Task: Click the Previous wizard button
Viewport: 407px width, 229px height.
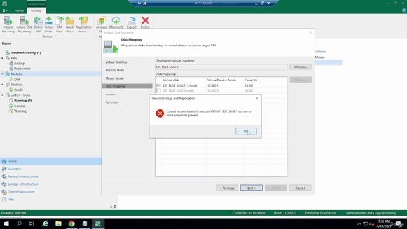Action: click(227, 188)
